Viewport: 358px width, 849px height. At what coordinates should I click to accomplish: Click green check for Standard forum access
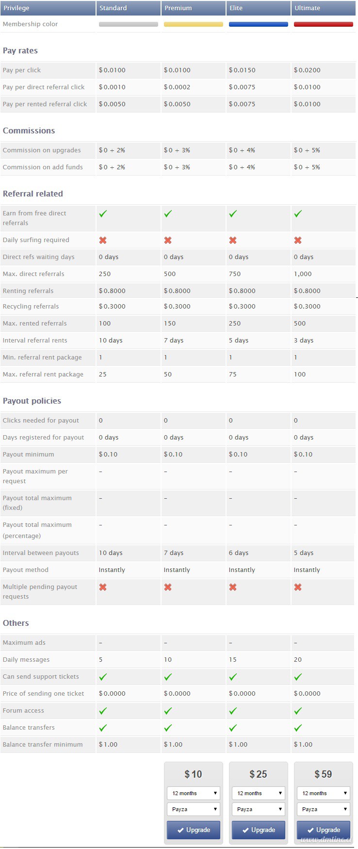tap(103, 711)
